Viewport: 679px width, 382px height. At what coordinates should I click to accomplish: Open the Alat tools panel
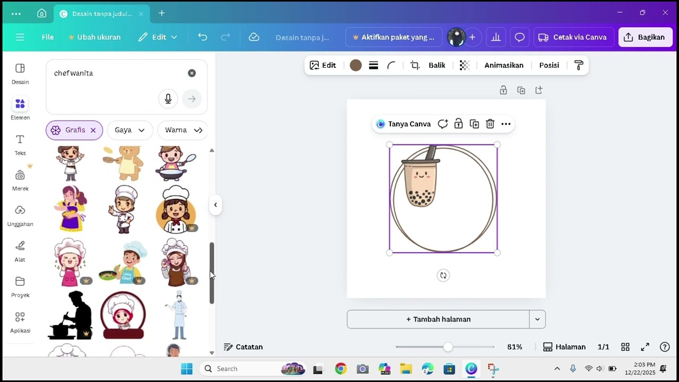pos(20,251)
